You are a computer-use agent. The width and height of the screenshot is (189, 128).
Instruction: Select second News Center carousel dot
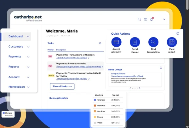134,88
